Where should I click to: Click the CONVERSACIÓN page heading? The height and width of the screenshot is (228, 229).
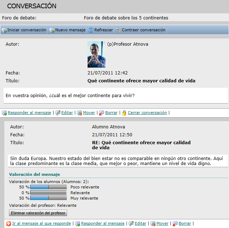click(x=32, y=6)
